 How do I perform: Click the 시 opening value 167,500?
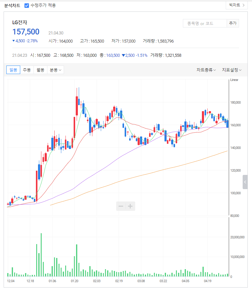tap(43, 55)
